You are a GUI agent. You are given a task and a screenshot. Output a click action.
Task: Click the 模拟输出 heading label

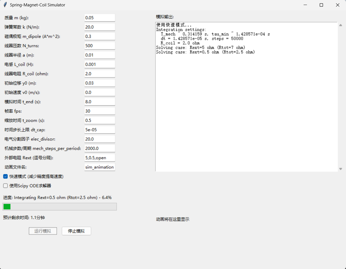pos(165,17)
